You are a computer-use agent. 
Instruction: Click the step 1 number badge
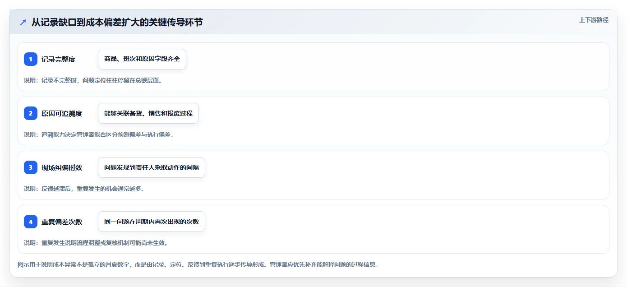(x=31, y=59)
